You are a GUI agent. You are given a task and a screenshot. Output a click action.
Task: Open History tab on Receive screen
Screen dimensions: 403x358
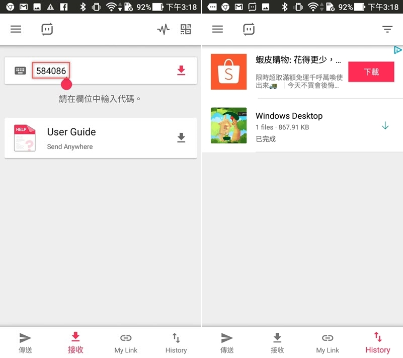176,343
